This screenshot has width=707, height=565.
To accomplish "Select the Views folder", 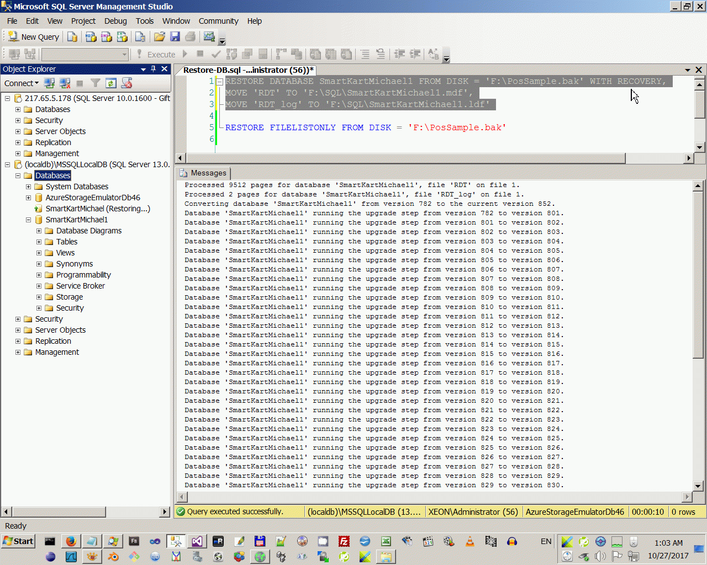I will pos(65,253).
